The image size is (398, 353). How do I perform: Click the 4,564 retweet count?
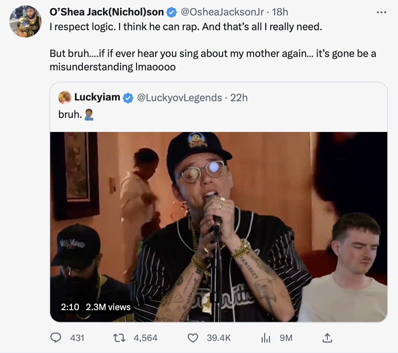(145, 338)
